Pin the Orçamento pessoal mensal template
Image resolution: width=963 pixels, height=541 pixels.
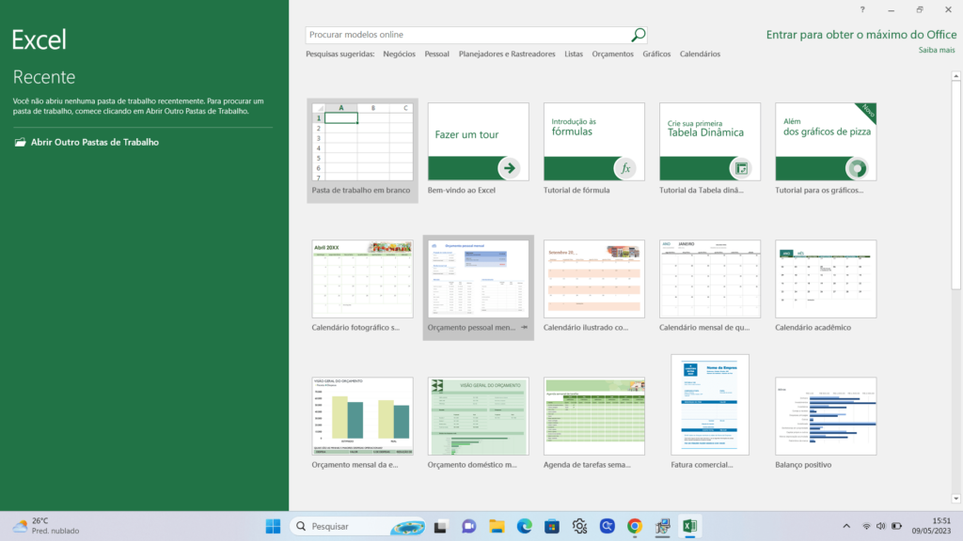525,328
